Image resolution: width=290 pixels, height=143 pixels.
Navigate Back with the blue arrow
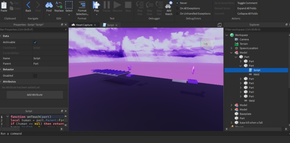click(28, 5)
